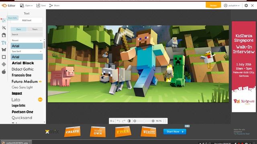Click the Start Now ad button
257x144 pixels.
pyautogui.click(x=175, y=132)
